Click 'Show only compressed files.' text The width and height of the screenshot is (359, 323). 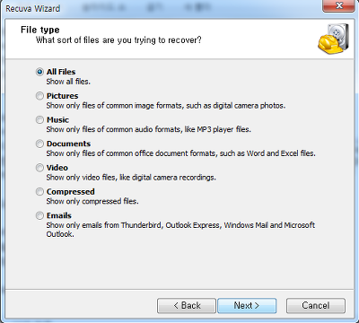click(x=92, y=201)
